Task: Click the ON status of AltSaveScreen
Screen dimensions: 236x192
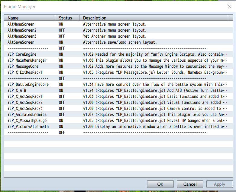Action: (x=61, y=42)
